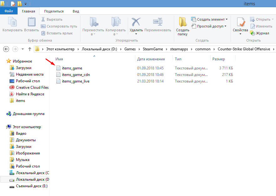
Task: Open Homegroup (Домашняя группа)
Action: pyautogui.click(x=25, y=114)
